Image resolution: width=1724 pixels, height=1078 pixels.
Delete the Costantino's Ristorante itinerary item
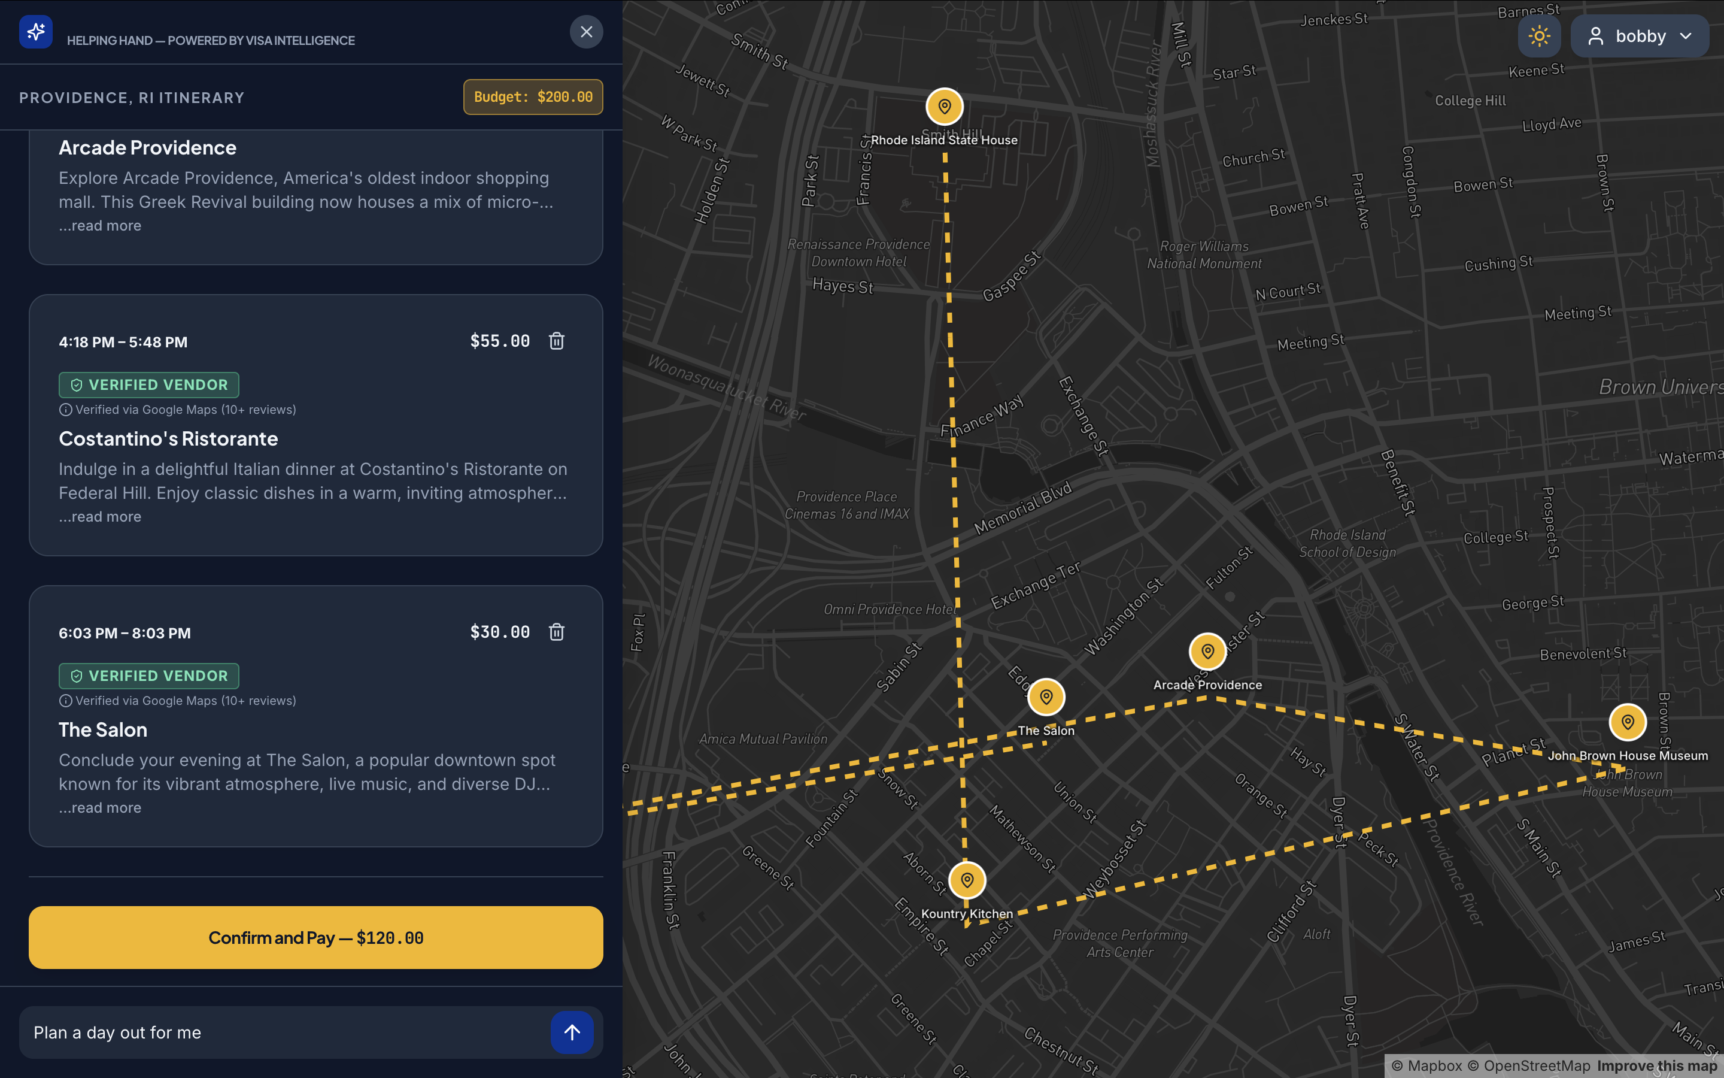pos(556,341)
